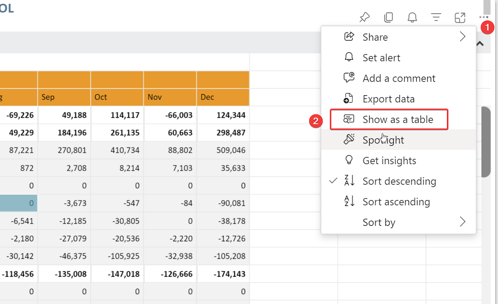Click the highlighted blue cell with 0
498x304 pixels.
(19, 203)
